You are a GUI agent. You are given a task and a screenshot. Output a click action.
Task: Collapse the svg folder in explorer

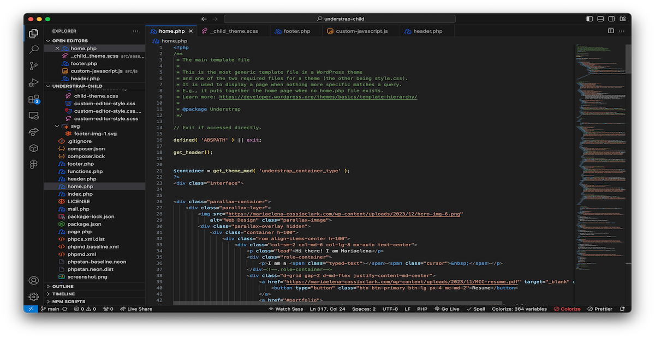click(x=75, y=126)
